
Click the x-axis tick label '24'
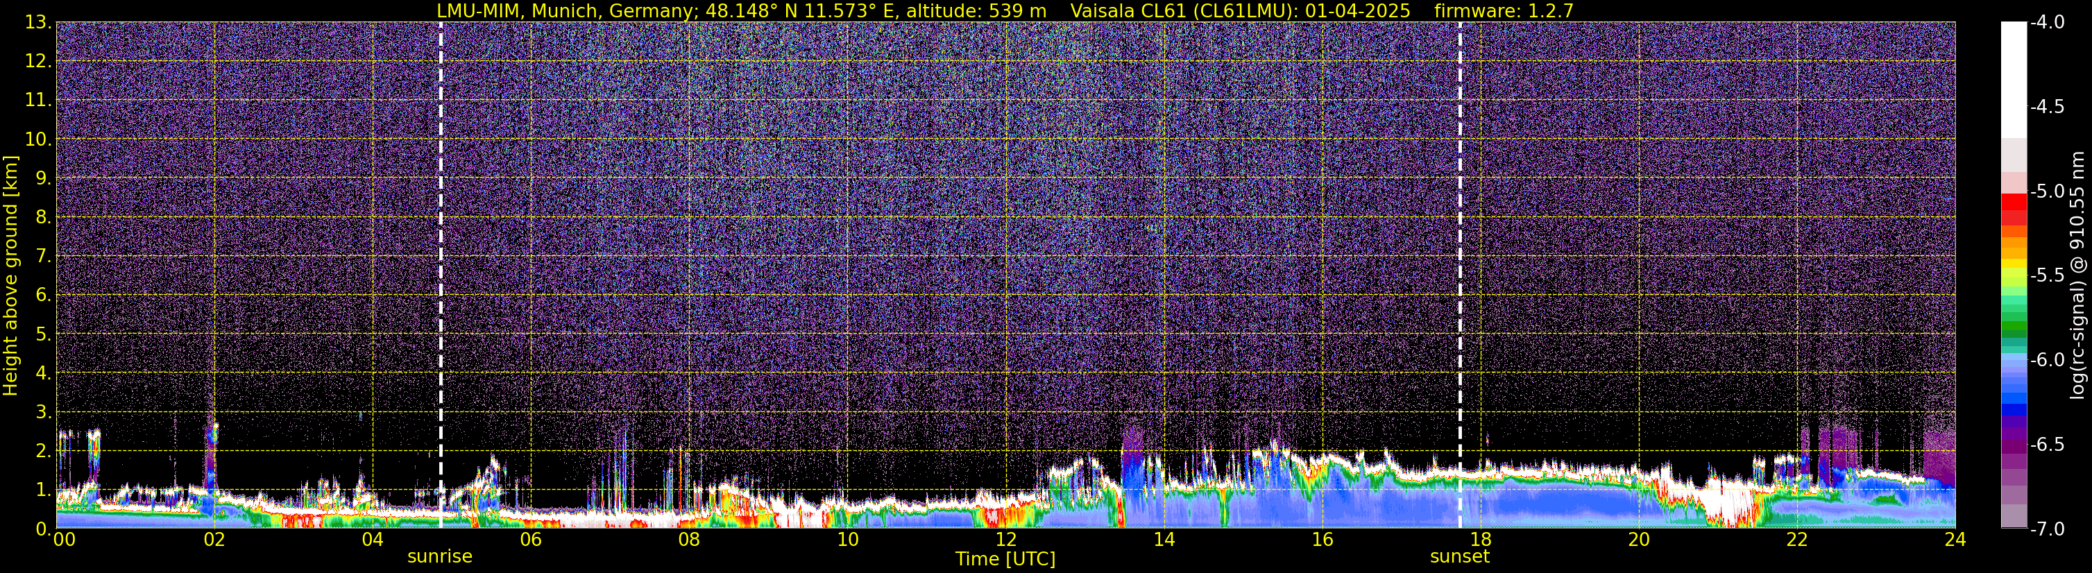click(x=1955, y=540)
